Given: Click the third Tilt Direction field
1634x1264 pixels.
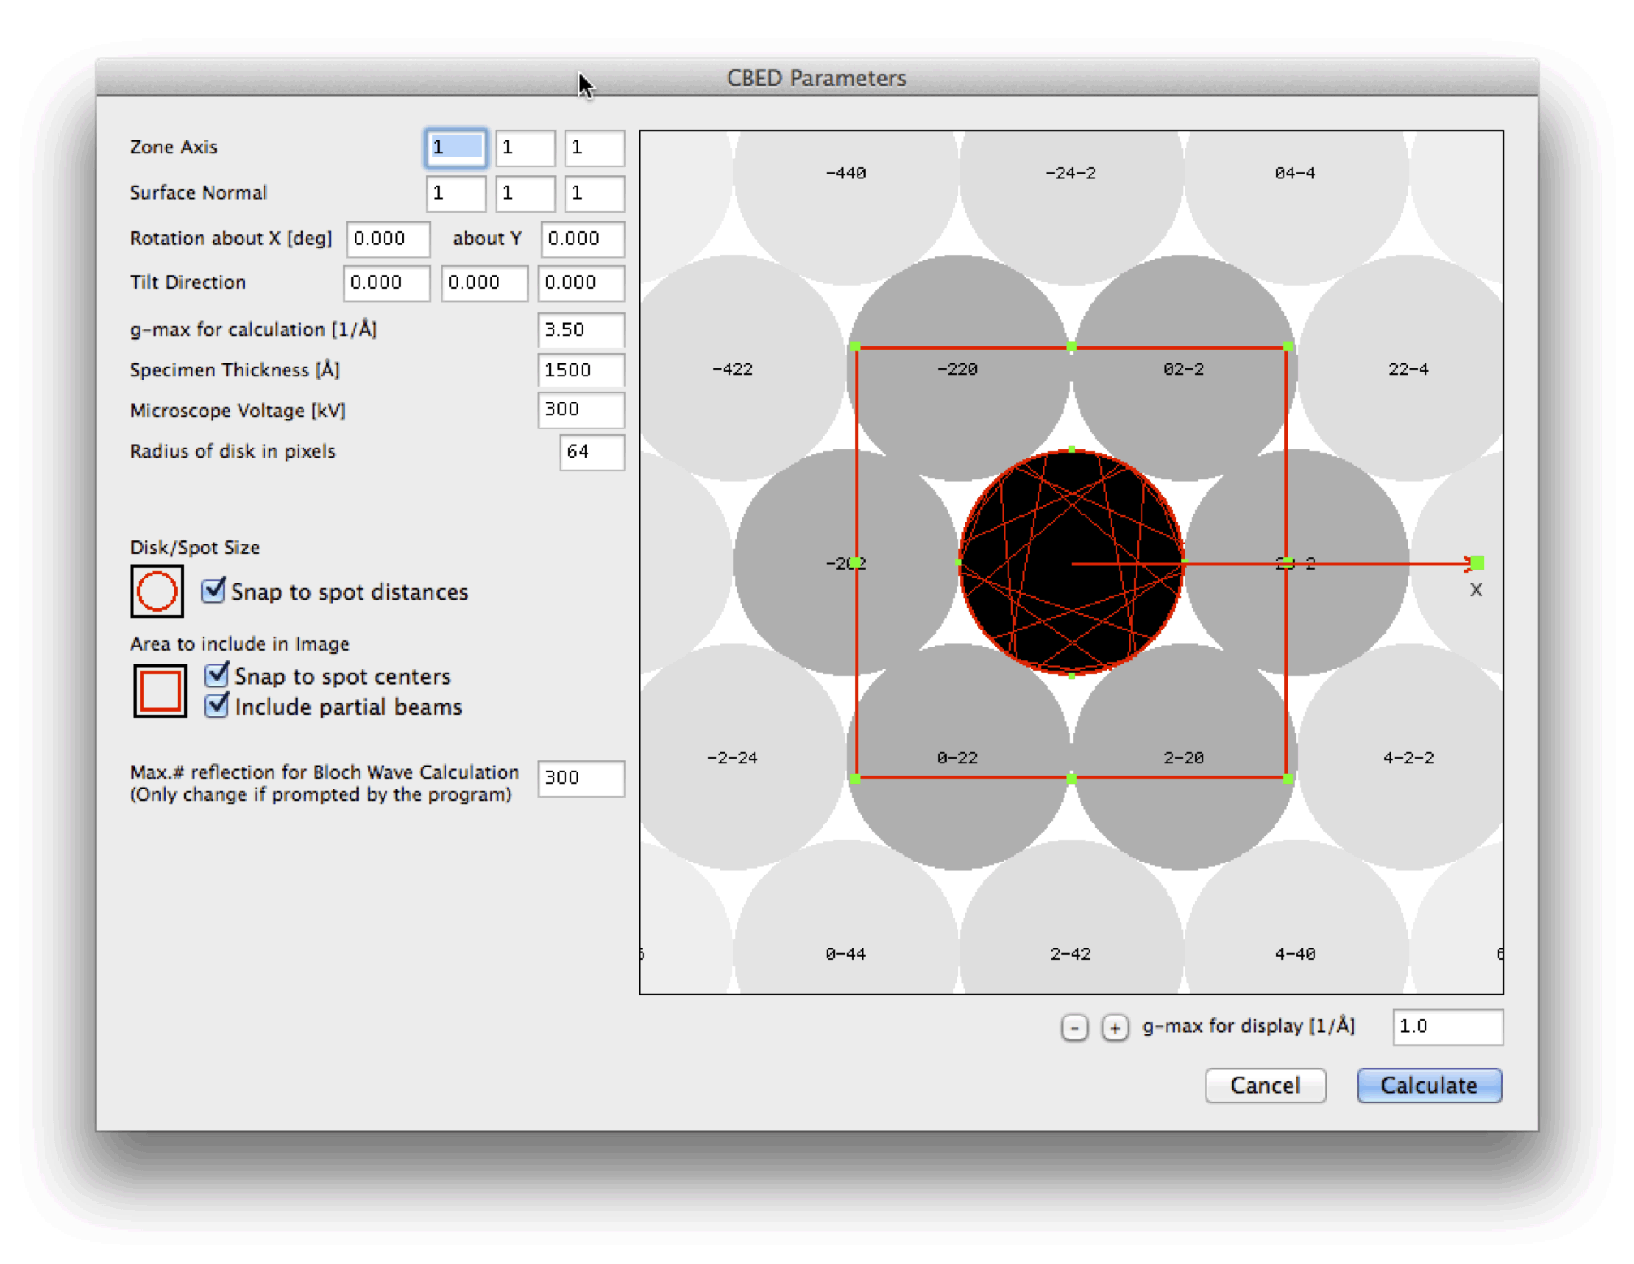Looking at the screenshot, I should point(581,282).
